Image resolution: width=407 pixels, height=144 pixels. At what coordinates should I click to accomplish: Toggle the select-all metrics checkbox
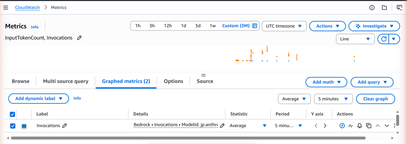pos(12,114)
